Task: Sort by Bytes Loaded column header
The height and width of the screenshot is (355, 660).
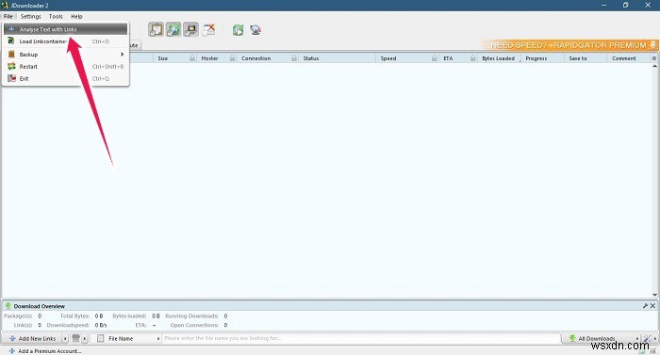Action: coord(499,58)
